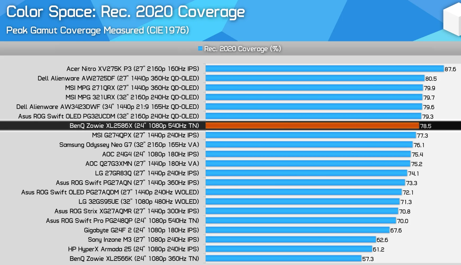Select the BenQ Zowie XL2566K label
This screenshot has height=265, width=461.
tap(134, 259)
